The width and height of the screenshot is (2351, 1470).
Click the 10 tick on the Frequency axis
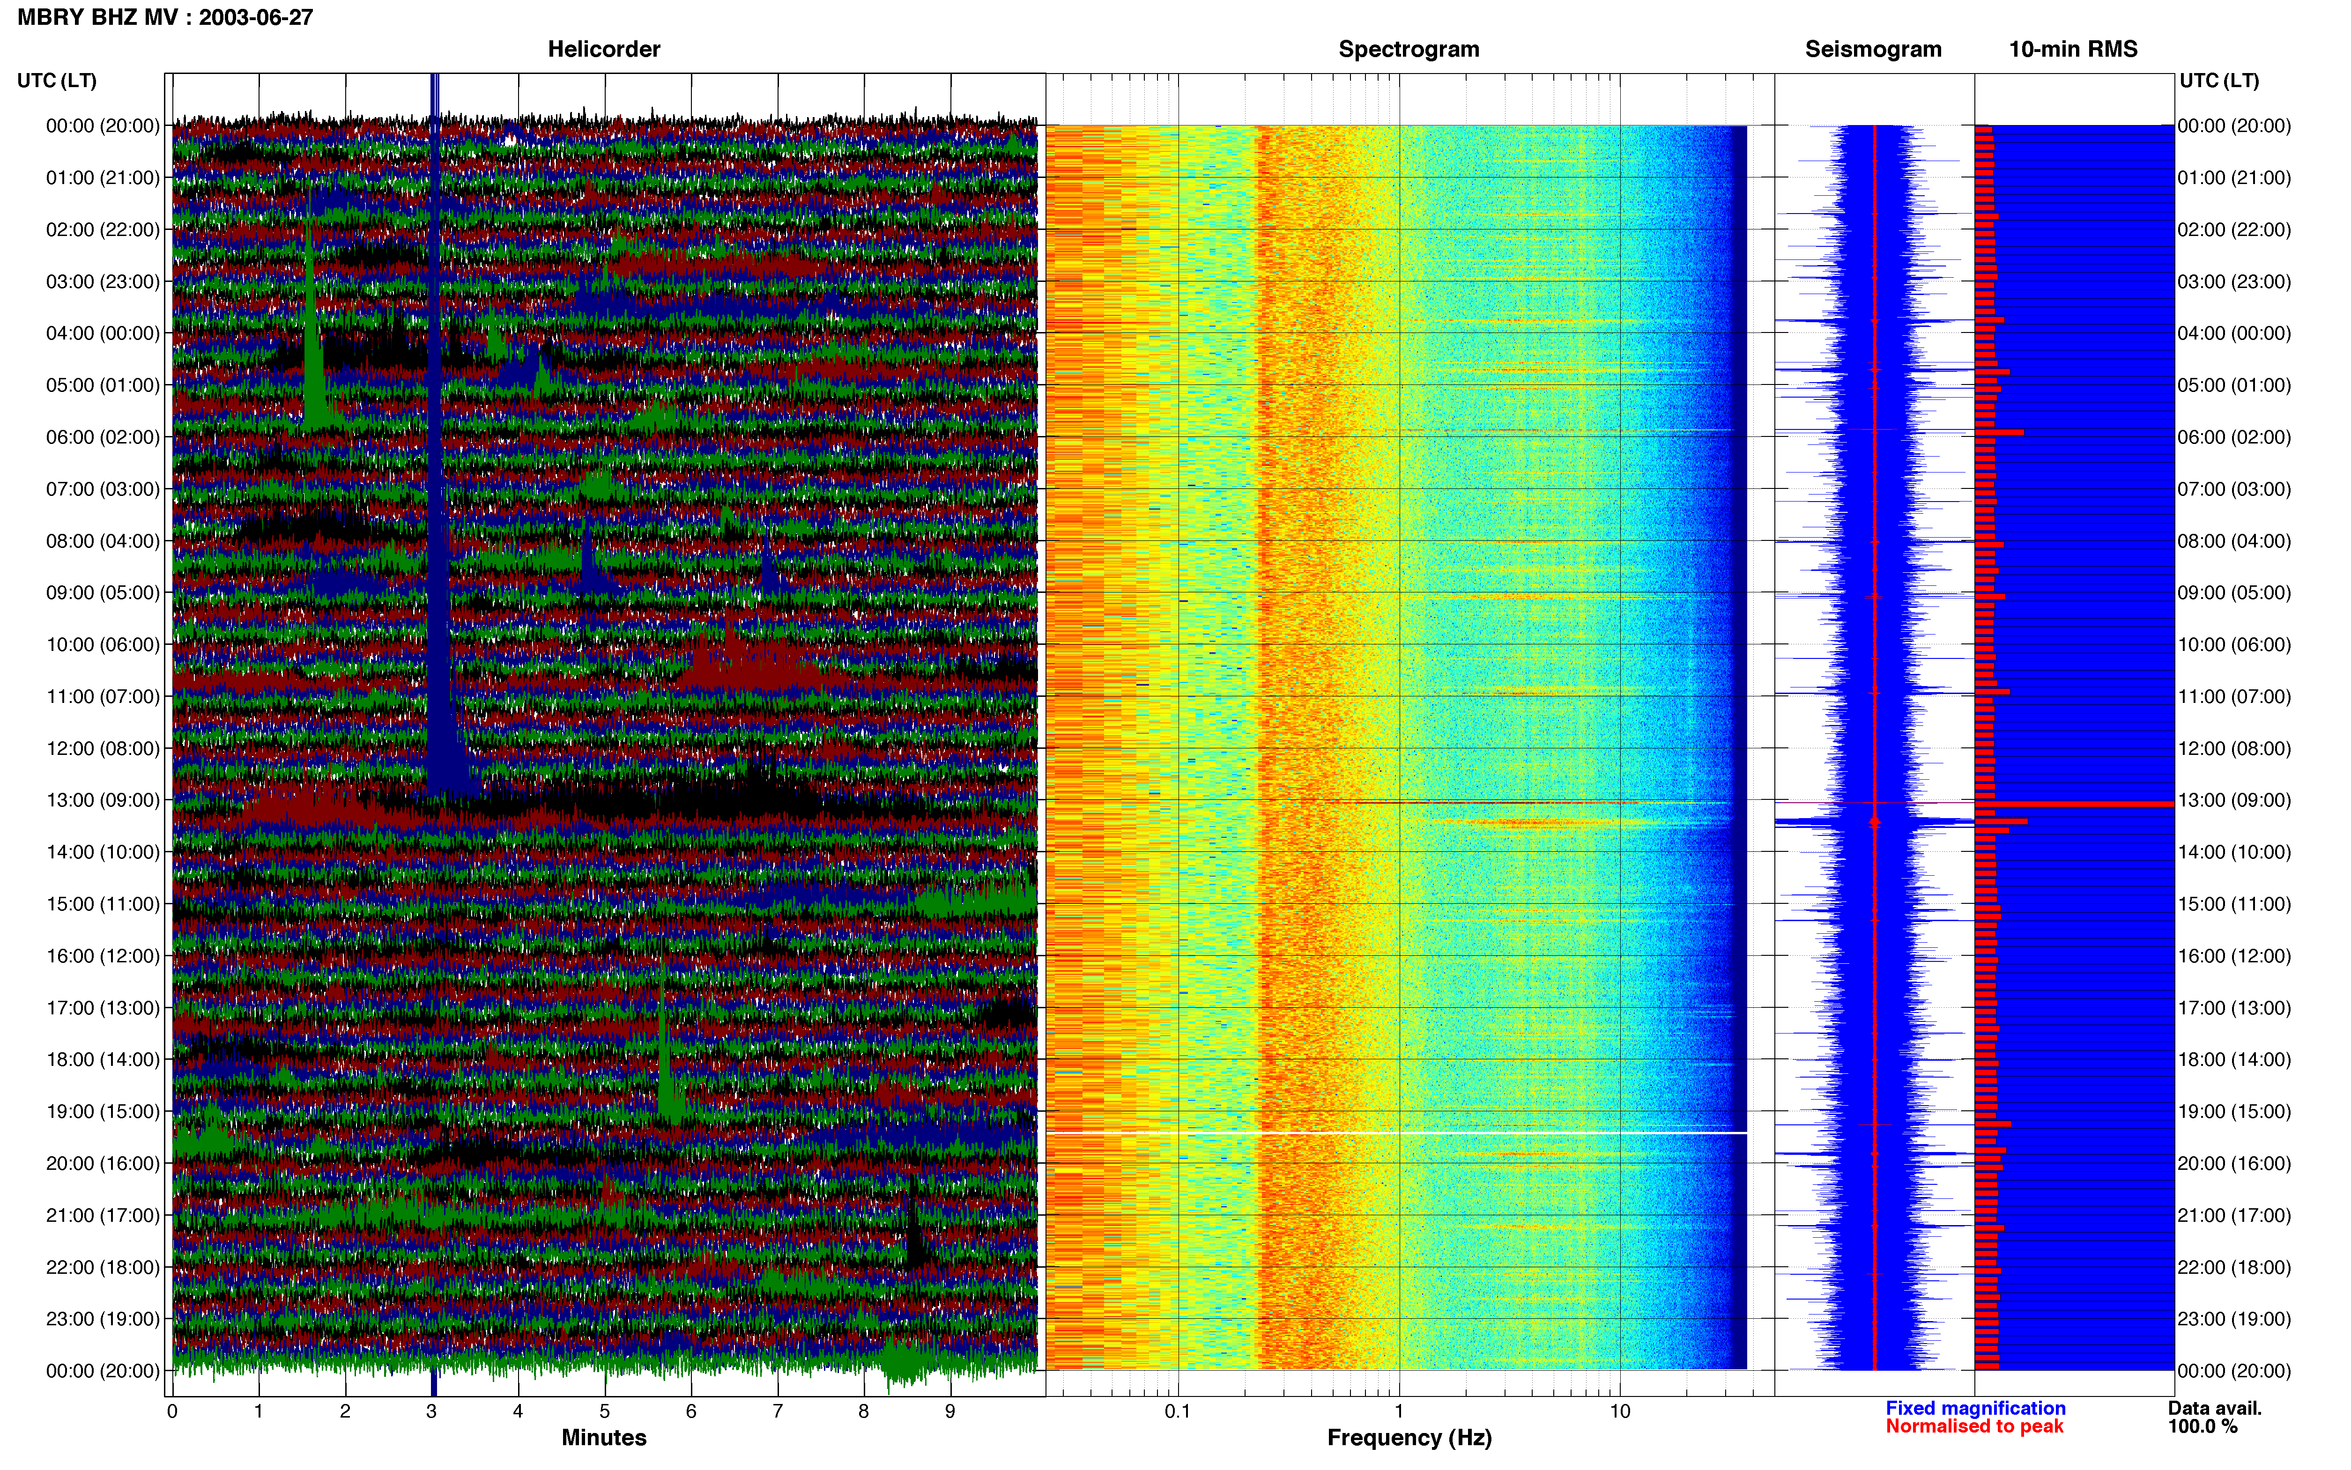[x=1620, y=1411]
